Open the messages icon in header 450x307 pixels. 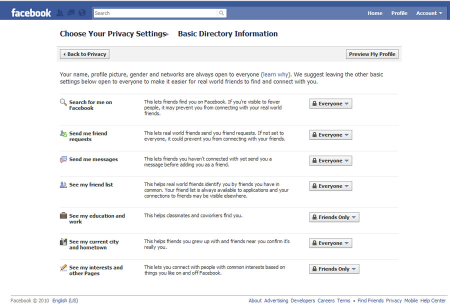(x=71, y=13)
